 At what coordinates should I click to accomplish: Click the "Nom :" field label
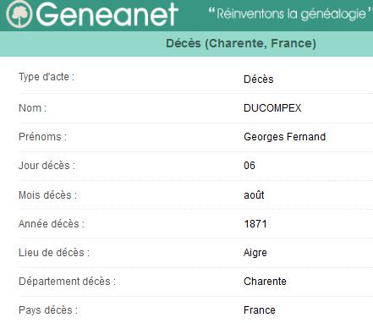tap(32, 108)
